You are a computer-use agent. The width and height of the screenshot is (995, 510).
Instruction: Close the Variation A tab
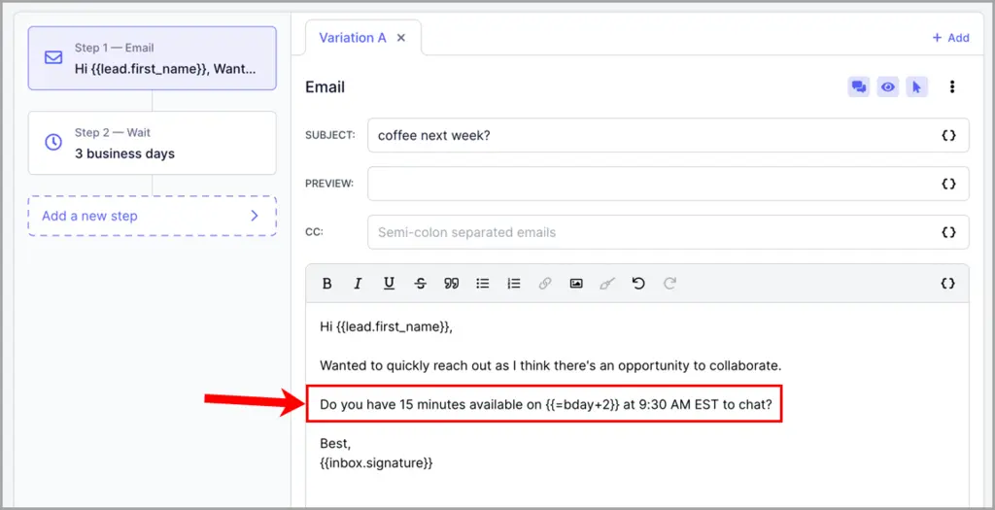click(x=401, y=38)
